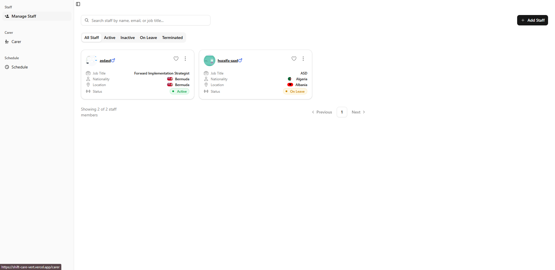Go to the Previous page

coord(322,112)
